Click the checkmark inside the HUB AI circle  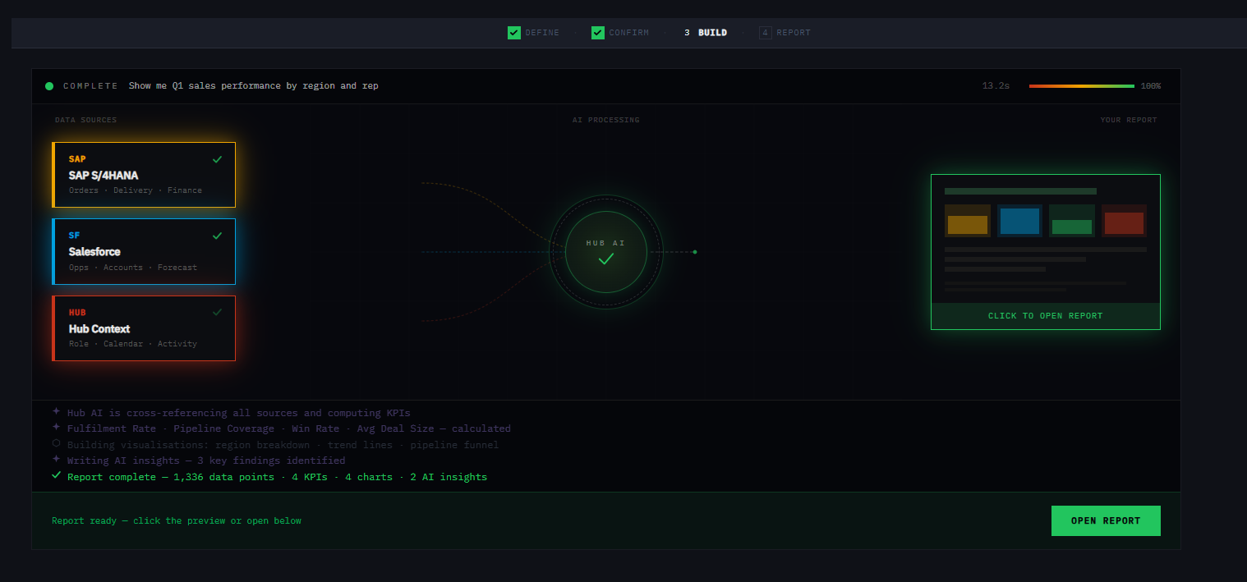point(606,259)
